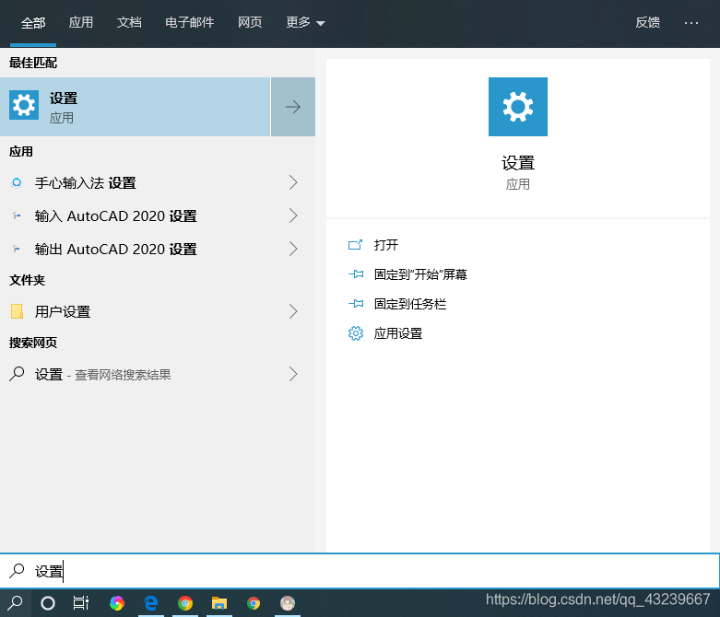The height and width of the screenshot is (617, 720).
Task: Click the 输出 AutoCAD 2020 设置 result icon
Action: [x=17, y=249]
